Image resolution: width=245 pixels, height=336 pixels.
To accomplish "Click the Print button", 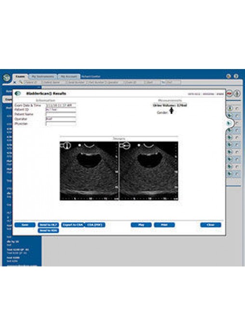I will pos(164,225).
